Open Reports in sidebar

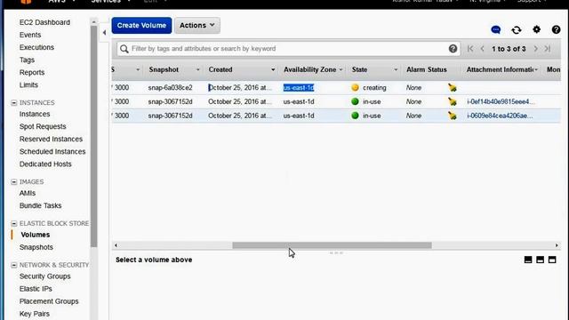click(32, 73)
